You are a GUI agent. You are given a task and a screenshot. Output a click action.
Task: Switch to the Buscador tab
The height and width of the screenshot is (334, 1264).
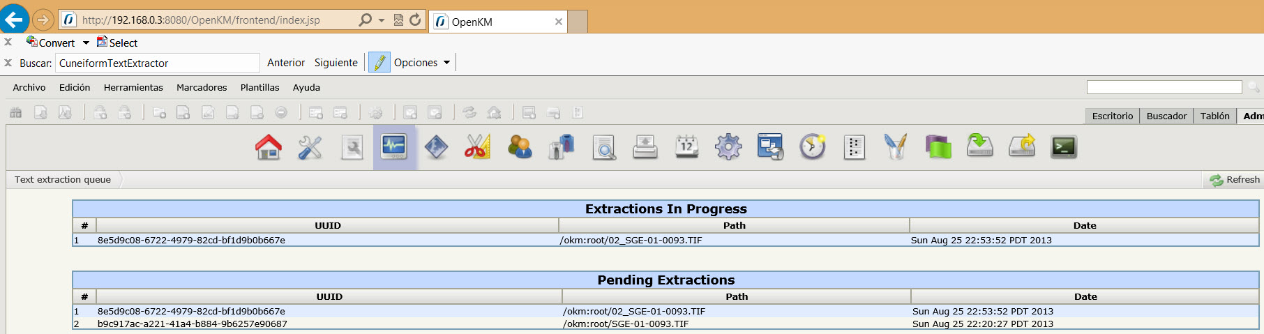click(1166, 116)
